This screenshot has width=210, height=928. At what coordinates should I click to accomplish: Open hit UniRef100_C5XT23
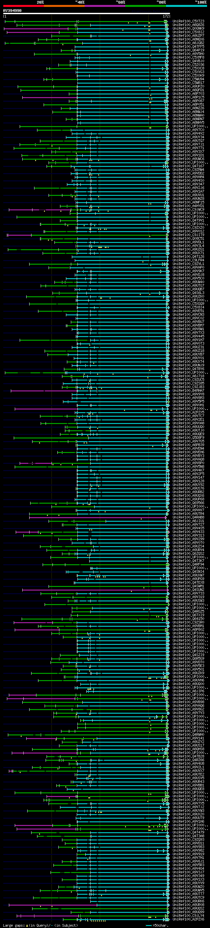click(188, 21)
